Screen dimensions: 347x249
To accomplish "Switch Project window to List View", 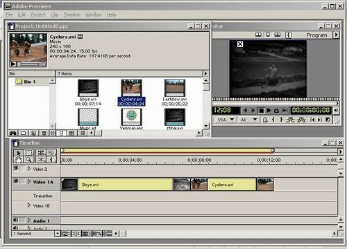I will 83,133.
